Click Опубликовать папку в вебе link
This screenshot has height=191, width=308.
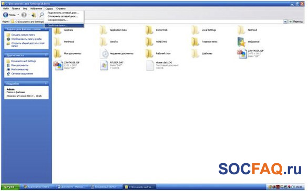click(x=26, y=39)
